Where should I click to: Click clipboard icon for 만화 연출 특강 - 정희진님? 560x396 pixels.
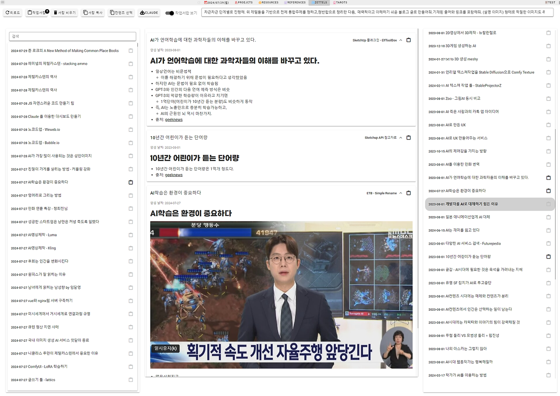[131, 208]
